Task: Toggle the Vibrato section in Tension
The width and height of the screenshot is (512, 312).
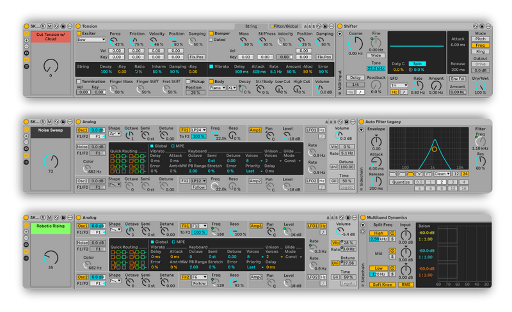Action: click(210, 66)
